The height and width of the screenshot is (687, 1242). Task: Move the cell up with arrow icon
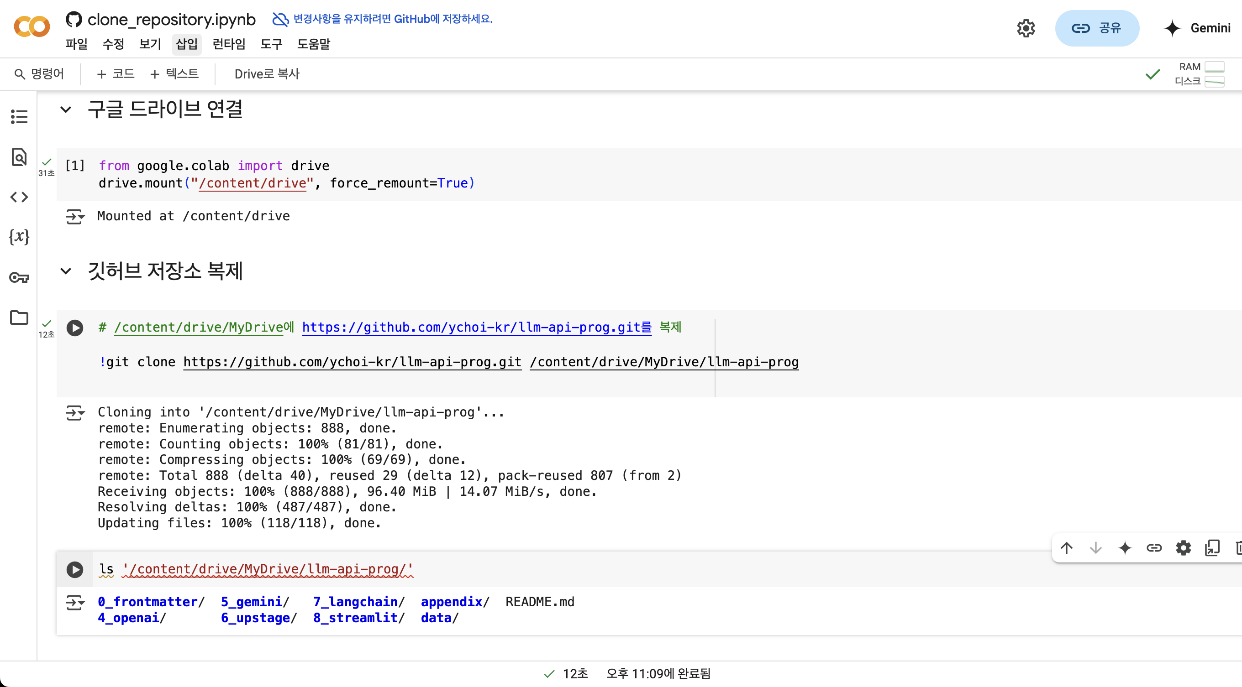click(1066, 548)
